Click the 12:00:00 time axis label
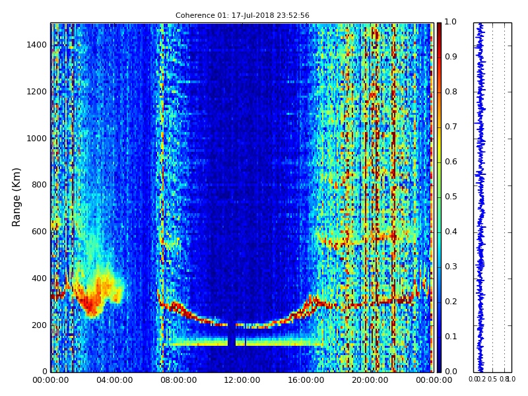 pos(242,380)
